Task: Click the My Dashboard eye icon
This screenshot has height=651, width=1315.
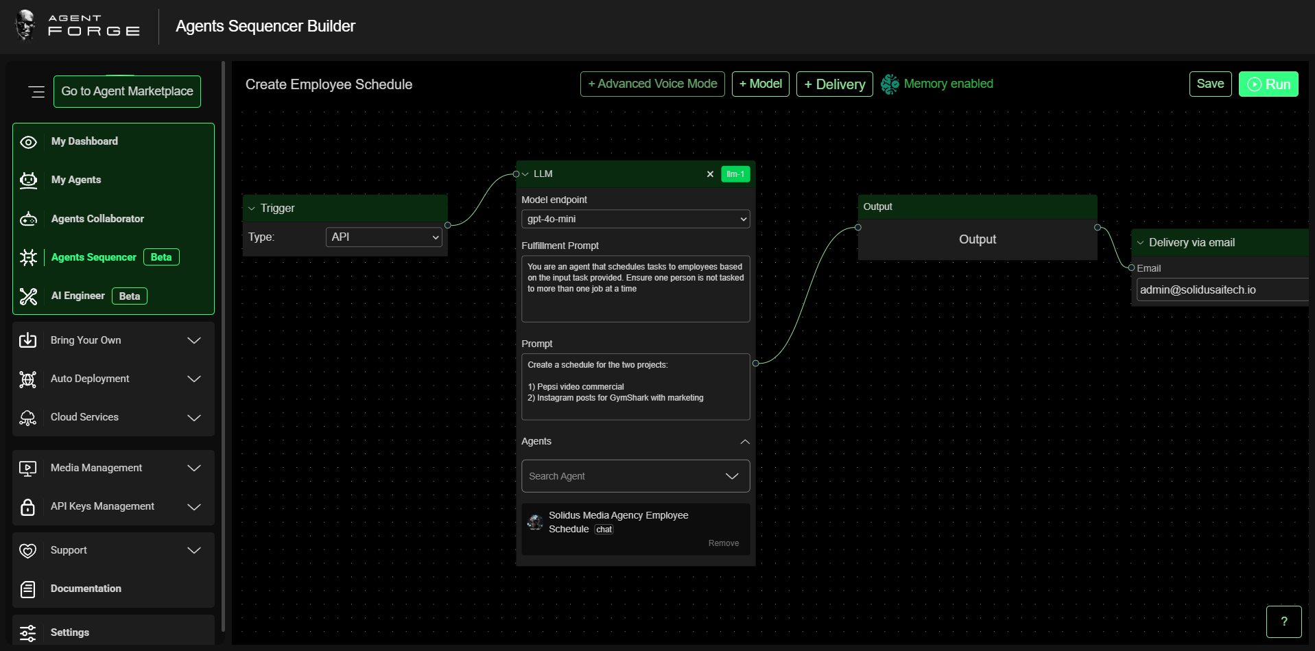Action: (28, 142)
